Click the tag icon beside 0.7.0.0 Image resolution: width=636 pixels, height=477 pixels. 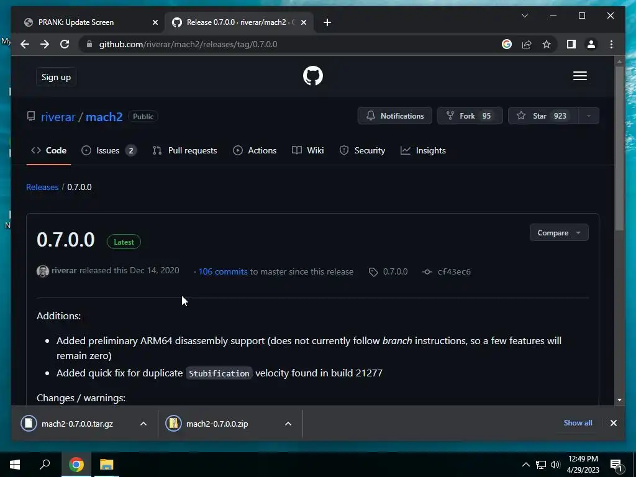click(373, 272)
